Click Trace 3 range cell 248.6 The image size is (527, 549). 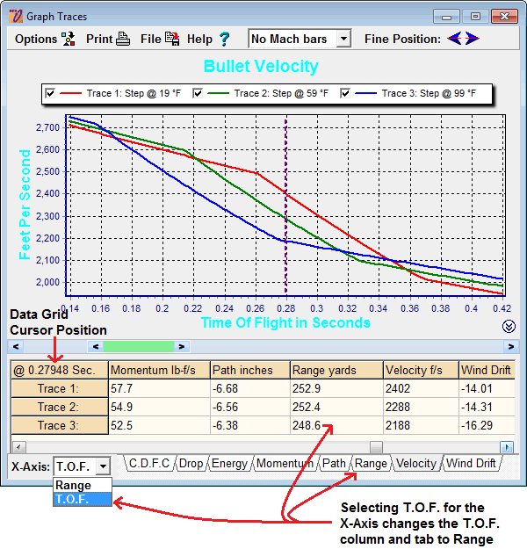pyautogui.click(x=336, y=425)
